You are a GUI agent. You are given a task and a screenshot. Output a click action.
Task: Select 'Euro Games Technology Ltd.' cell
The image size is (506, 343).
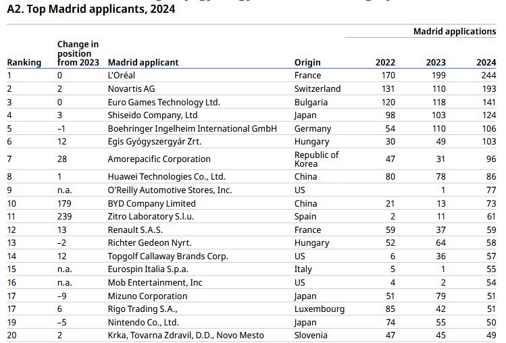[x=163, y=102]
